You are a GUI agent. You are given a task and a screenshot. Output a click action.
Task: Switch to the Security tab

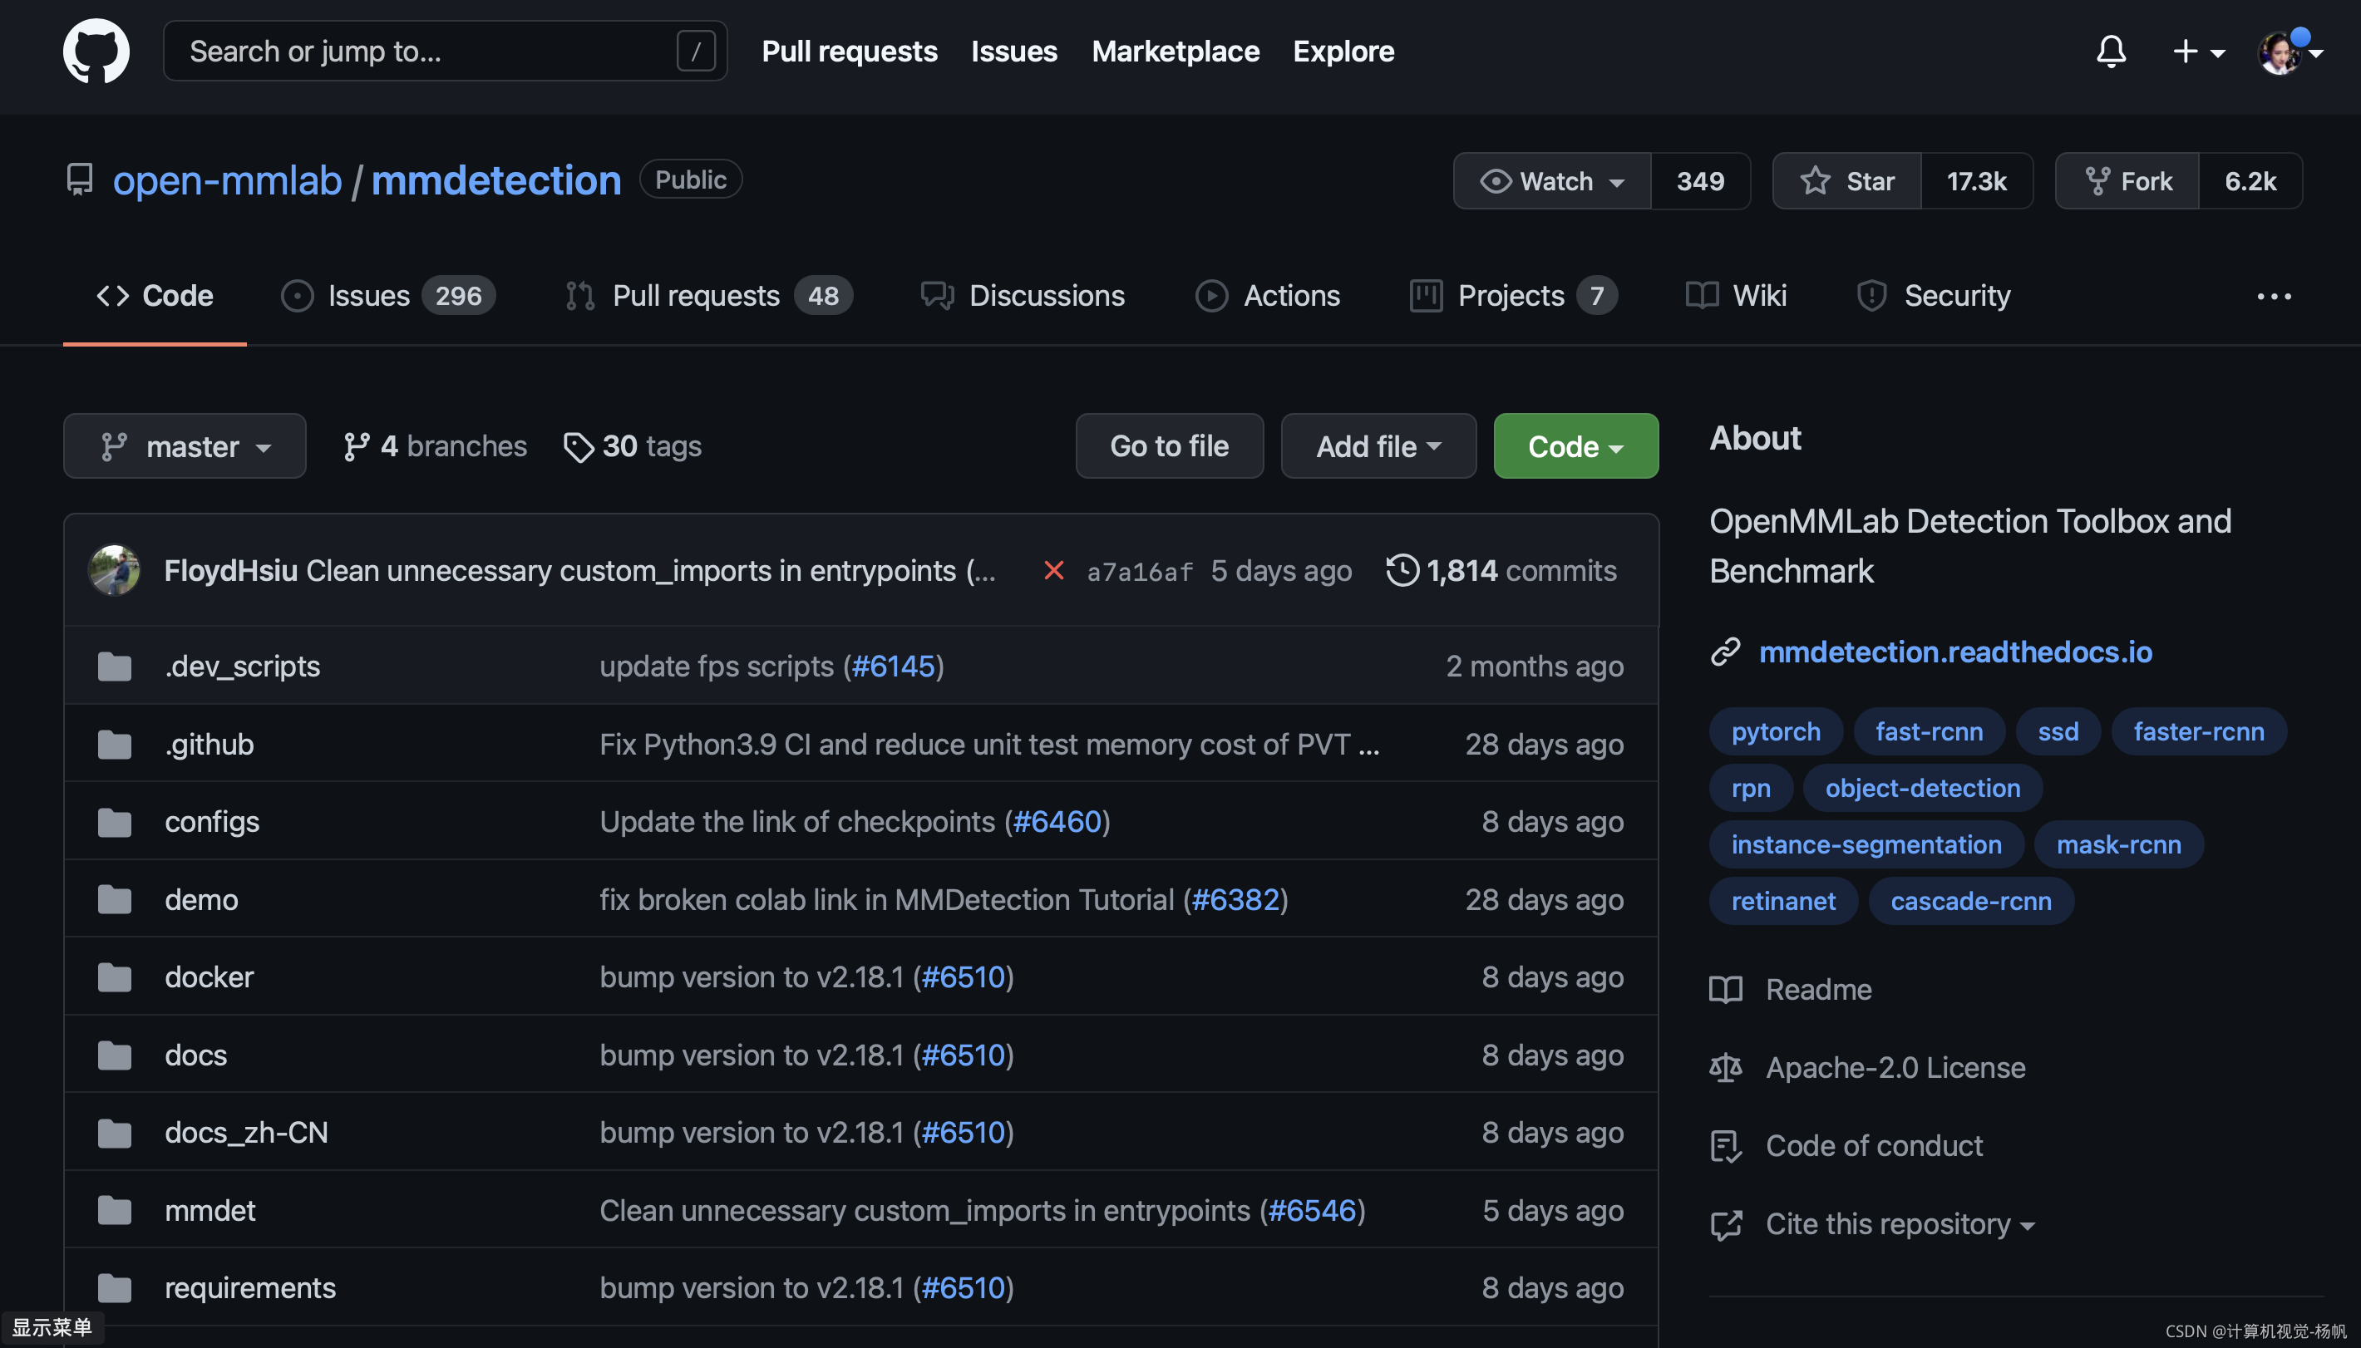pyautogui.click(x=1933, y=295)
